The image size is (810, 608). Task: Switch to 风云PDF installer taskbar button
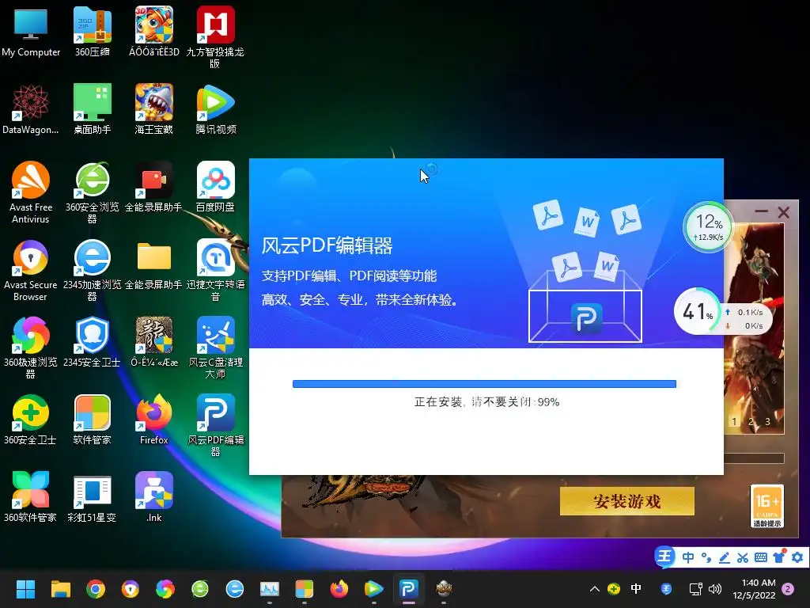409,589
